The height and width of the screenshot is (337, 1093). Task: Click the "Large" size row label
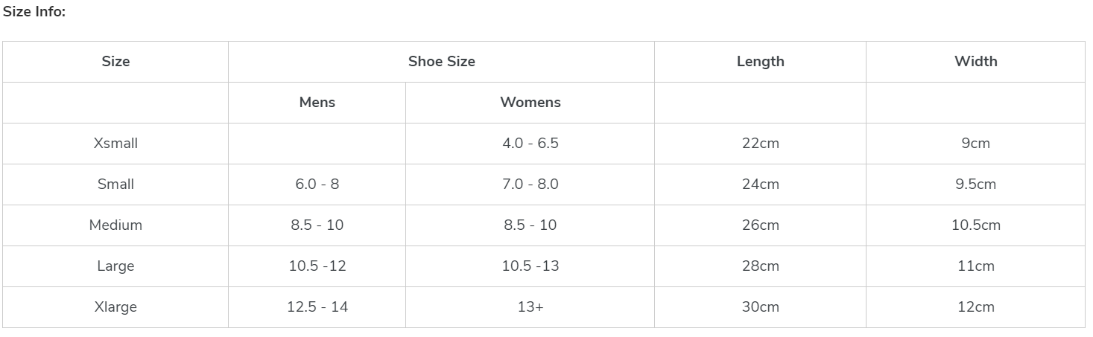point(115,266)
